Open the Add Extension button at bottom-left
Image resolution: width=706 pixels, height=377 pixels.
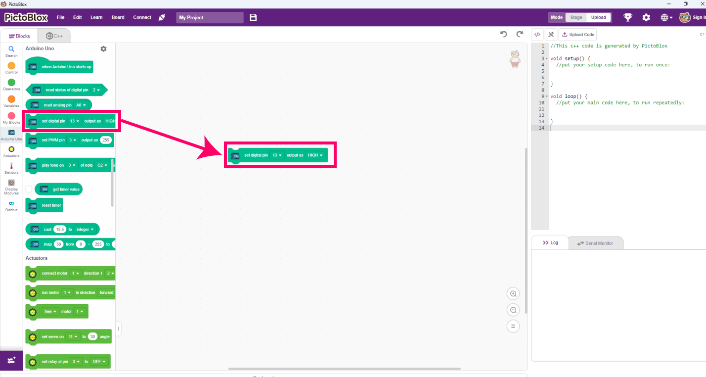point(11,361)
